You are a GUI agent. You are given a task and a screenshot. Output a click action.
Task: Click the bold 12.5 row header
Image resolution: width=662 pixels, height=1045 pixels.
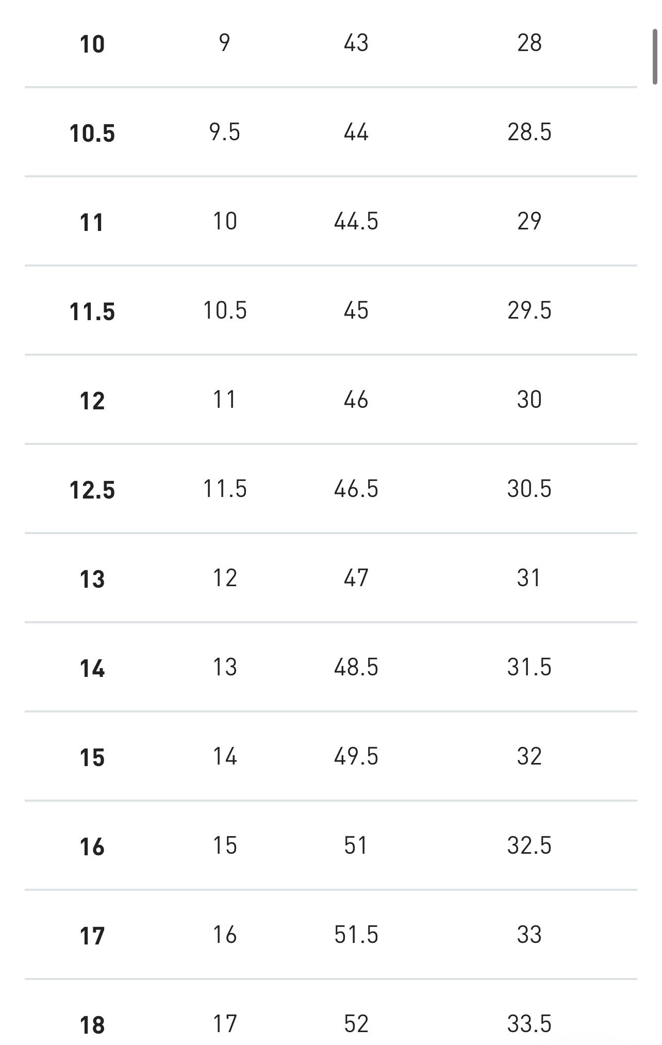(x=92, y=490)
